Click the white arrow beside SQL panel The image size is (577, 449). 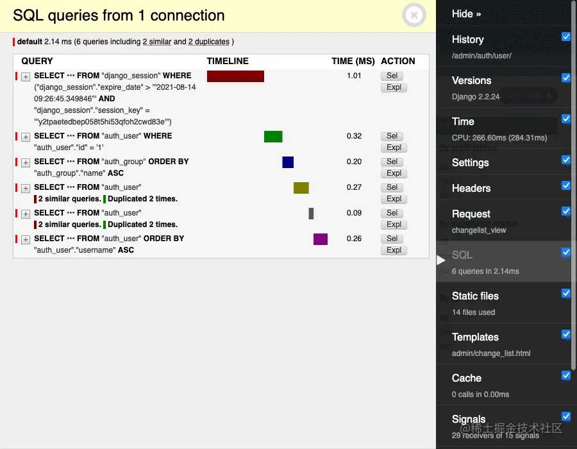441,260
